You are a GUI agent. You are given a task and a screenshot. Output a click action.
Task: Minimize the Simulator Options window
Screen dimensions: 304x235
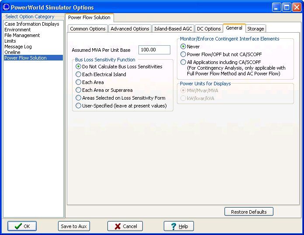[x=276, y=7]
